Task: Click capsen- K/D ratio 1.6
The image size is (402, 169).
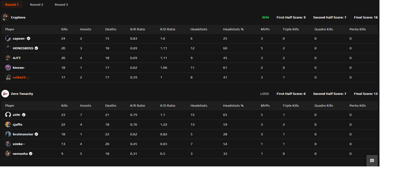Action: tap(162, 39)
